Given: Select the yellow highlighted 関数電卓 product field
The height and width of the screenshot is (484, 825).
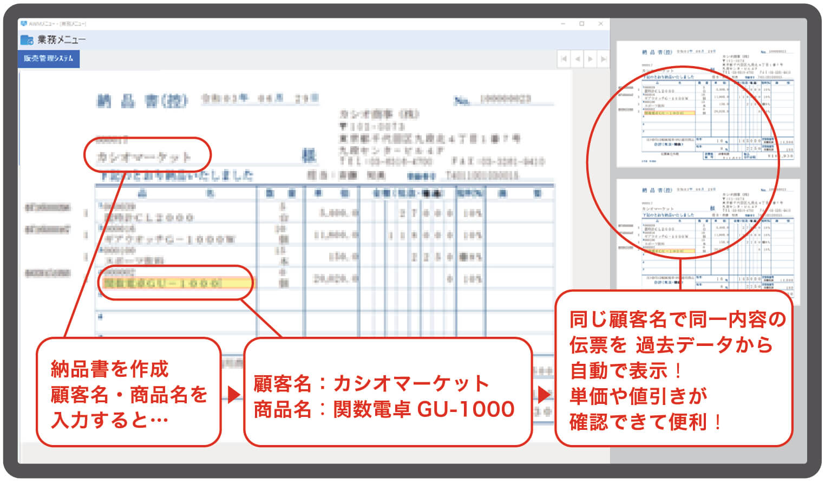Looking at the screenshot, I should tap(177, 283).
